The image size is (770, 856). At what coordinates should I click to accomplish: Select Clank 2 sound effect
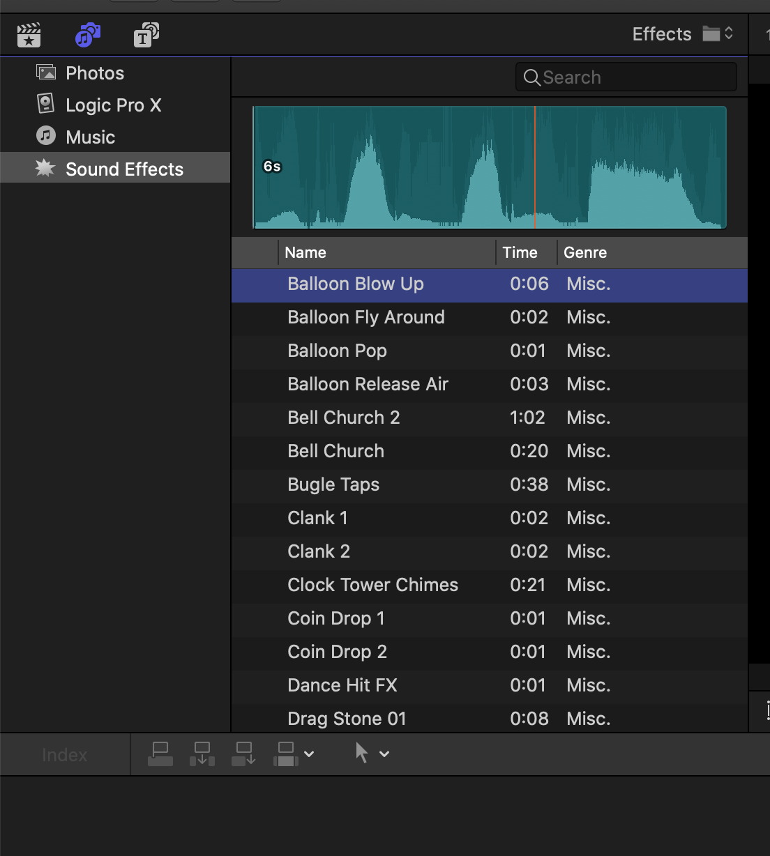coord(490,552)
